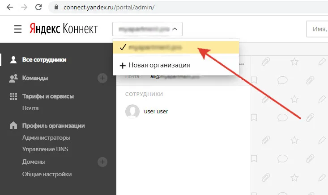The width and height of the screenshot is (328, 195).
Task: Click the blurred all@ email address
Action: pyautogui.click(x=175, y=77)
